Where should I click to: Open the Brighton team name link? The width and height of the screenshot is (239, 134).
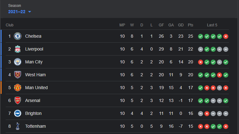coord(33,113)
